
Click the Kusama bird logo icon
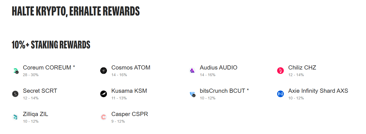point(104,94)
